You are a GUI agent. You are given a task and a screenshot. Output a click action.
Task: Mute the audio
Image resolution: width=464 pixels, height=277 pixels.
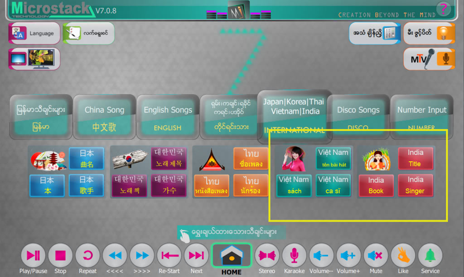point(376,256)
